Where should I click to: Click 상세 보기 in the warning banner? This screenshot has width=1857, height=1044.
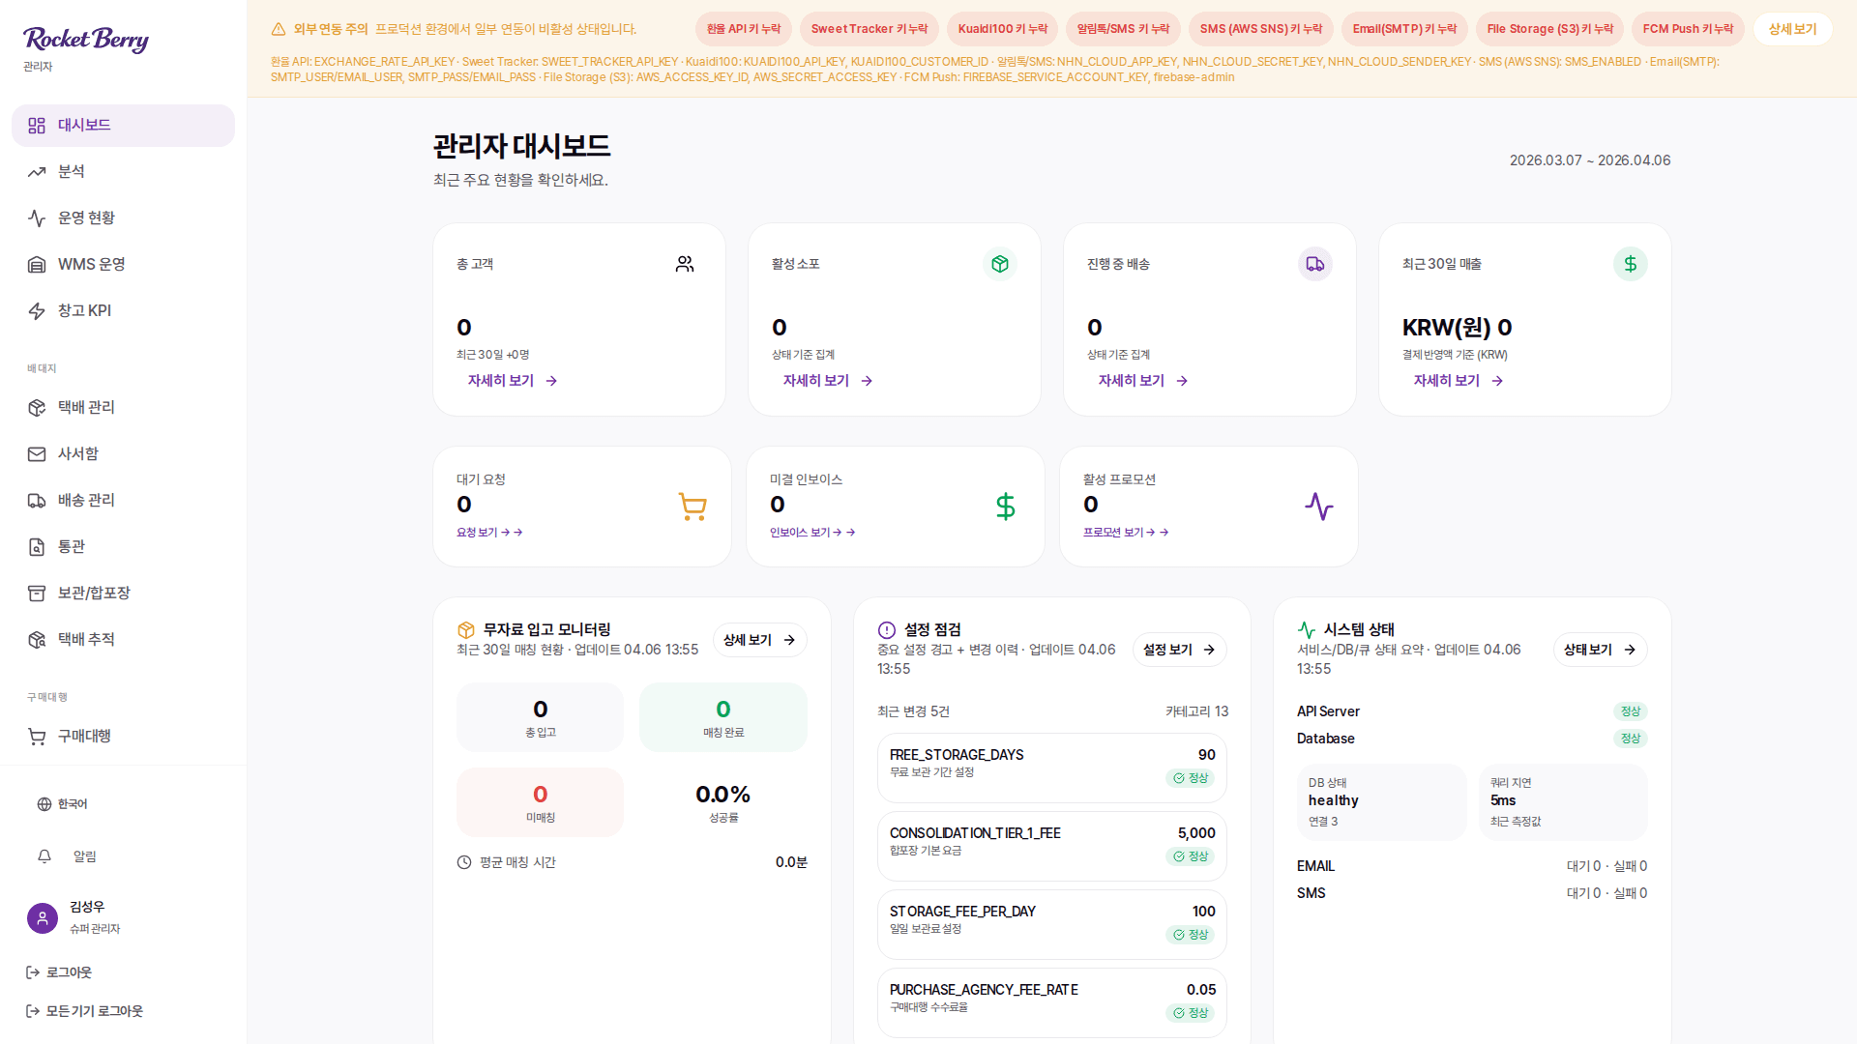(1791, 29)
